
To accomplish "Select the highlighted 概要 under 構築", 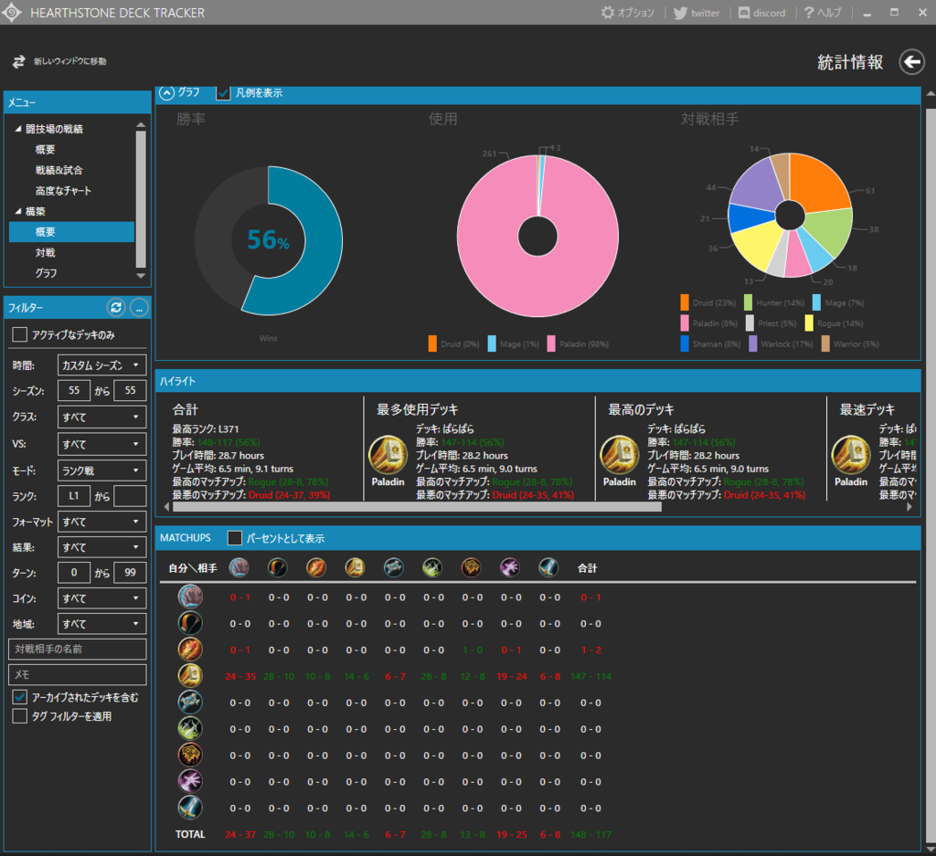I will click(x=71, y=232).
